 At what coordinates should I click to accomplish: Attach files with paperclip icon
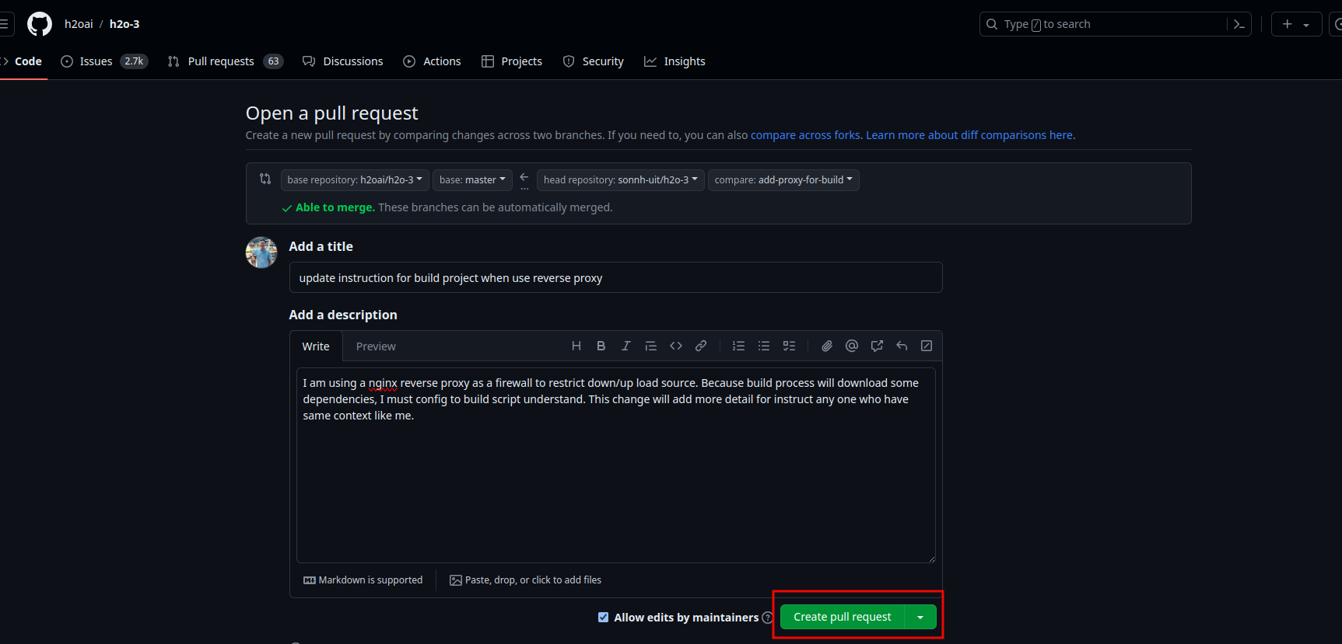[x=827, y=346]
